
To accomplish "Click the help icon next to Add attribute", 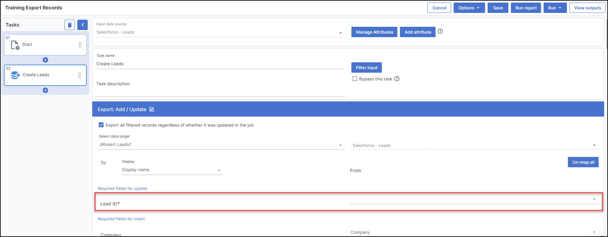I will coord(440,31).
